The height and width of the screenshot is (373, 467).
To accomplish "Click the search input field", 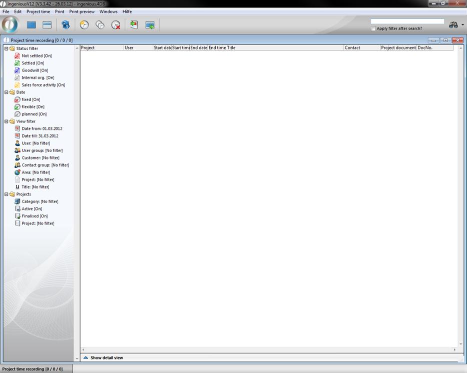I will [x=407, y=21].
